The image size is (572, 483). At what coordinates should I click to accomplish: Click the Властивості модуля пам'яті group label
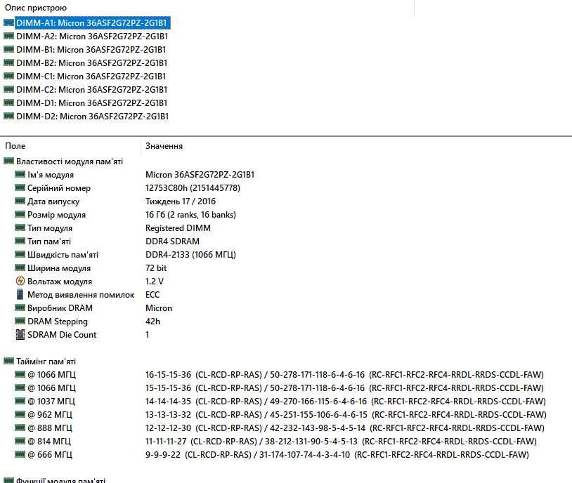point(70,161)
